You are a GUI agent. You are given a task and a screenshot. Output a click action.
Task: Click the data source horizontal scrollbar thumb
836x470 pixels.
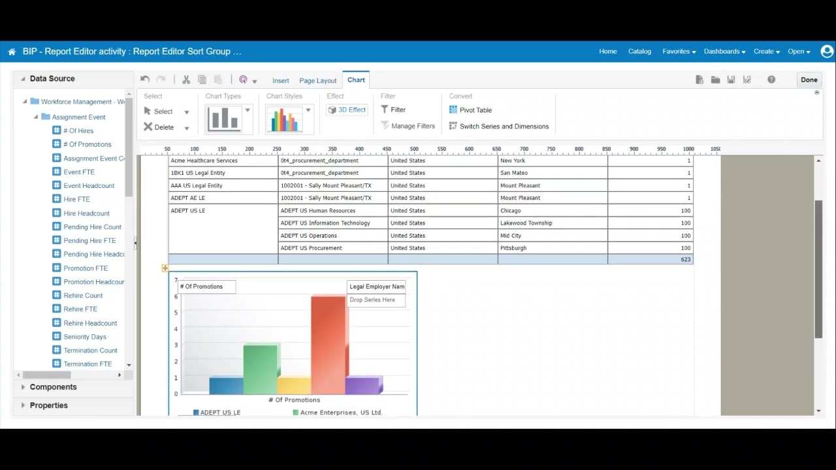pyautogui.click(x=47, y=375)
